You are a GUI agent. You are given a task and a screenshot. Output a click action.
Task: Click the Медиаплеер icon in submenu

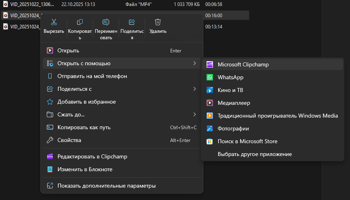point(210,103)
